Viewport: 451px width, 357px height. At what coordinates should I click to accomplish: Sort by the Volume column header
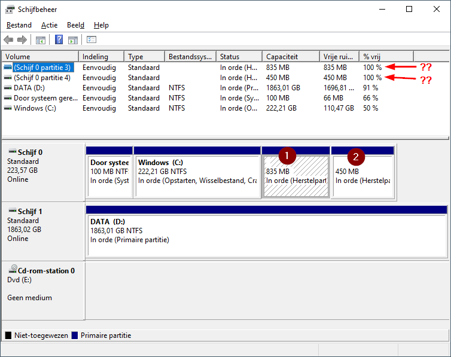40,57
